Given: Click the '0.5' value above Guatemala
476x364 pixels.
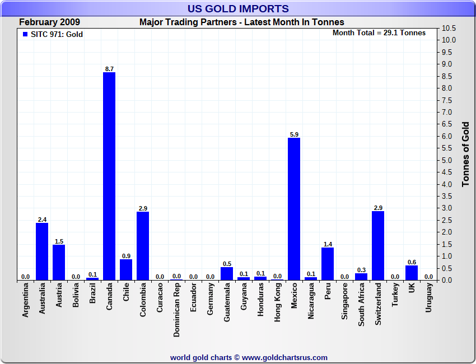Looking at the screenshot, I should (227, 264).
